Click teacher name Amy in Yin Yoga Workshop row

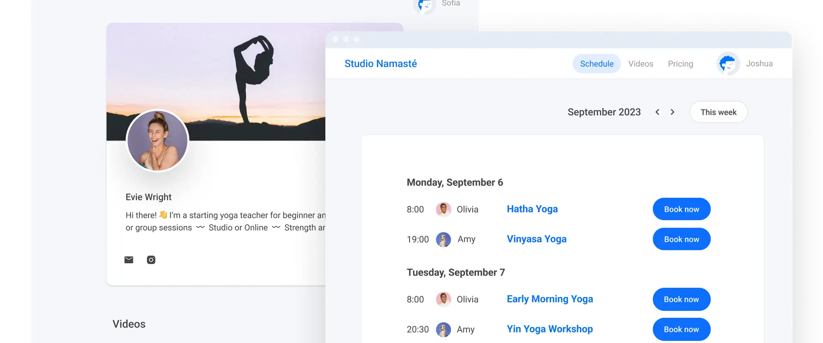click(x=466, y=330)
